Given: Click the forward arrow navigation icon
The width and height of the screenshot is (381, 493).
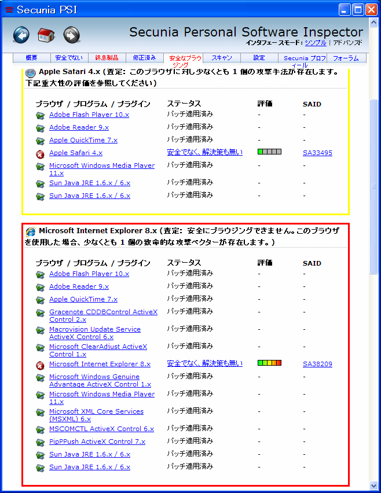Looking at the screenshot, I should coord(71,35).
